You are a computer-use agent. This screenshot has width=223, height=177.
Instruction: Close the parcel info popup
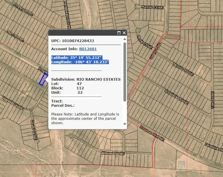124,33
